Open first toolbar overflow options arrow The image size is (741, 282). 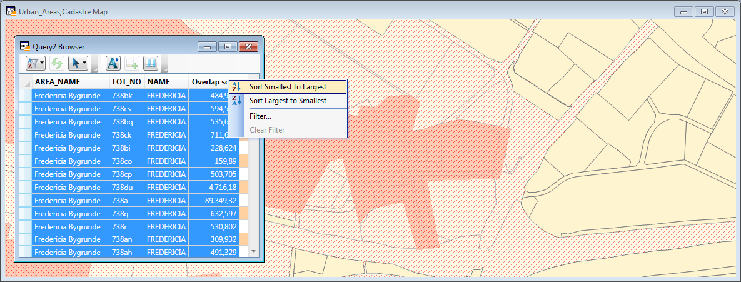(95, 64)
